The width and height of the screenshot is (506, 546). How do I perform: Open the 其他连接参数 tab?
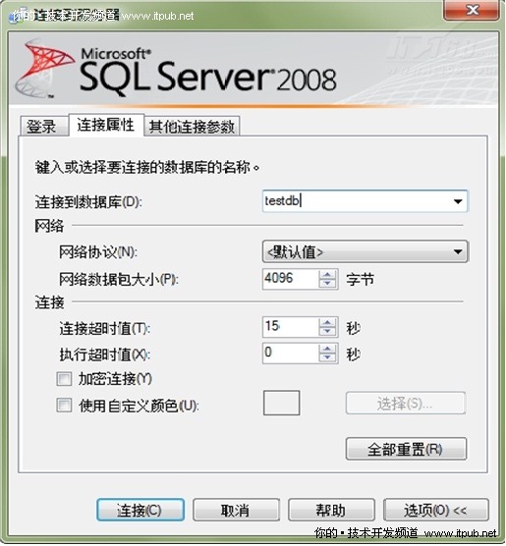pyautogui.click(x=192, y=126)
